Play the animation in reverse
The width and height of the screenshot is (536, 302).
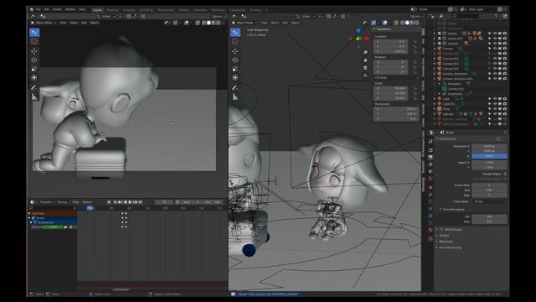[x=125, y=202]
